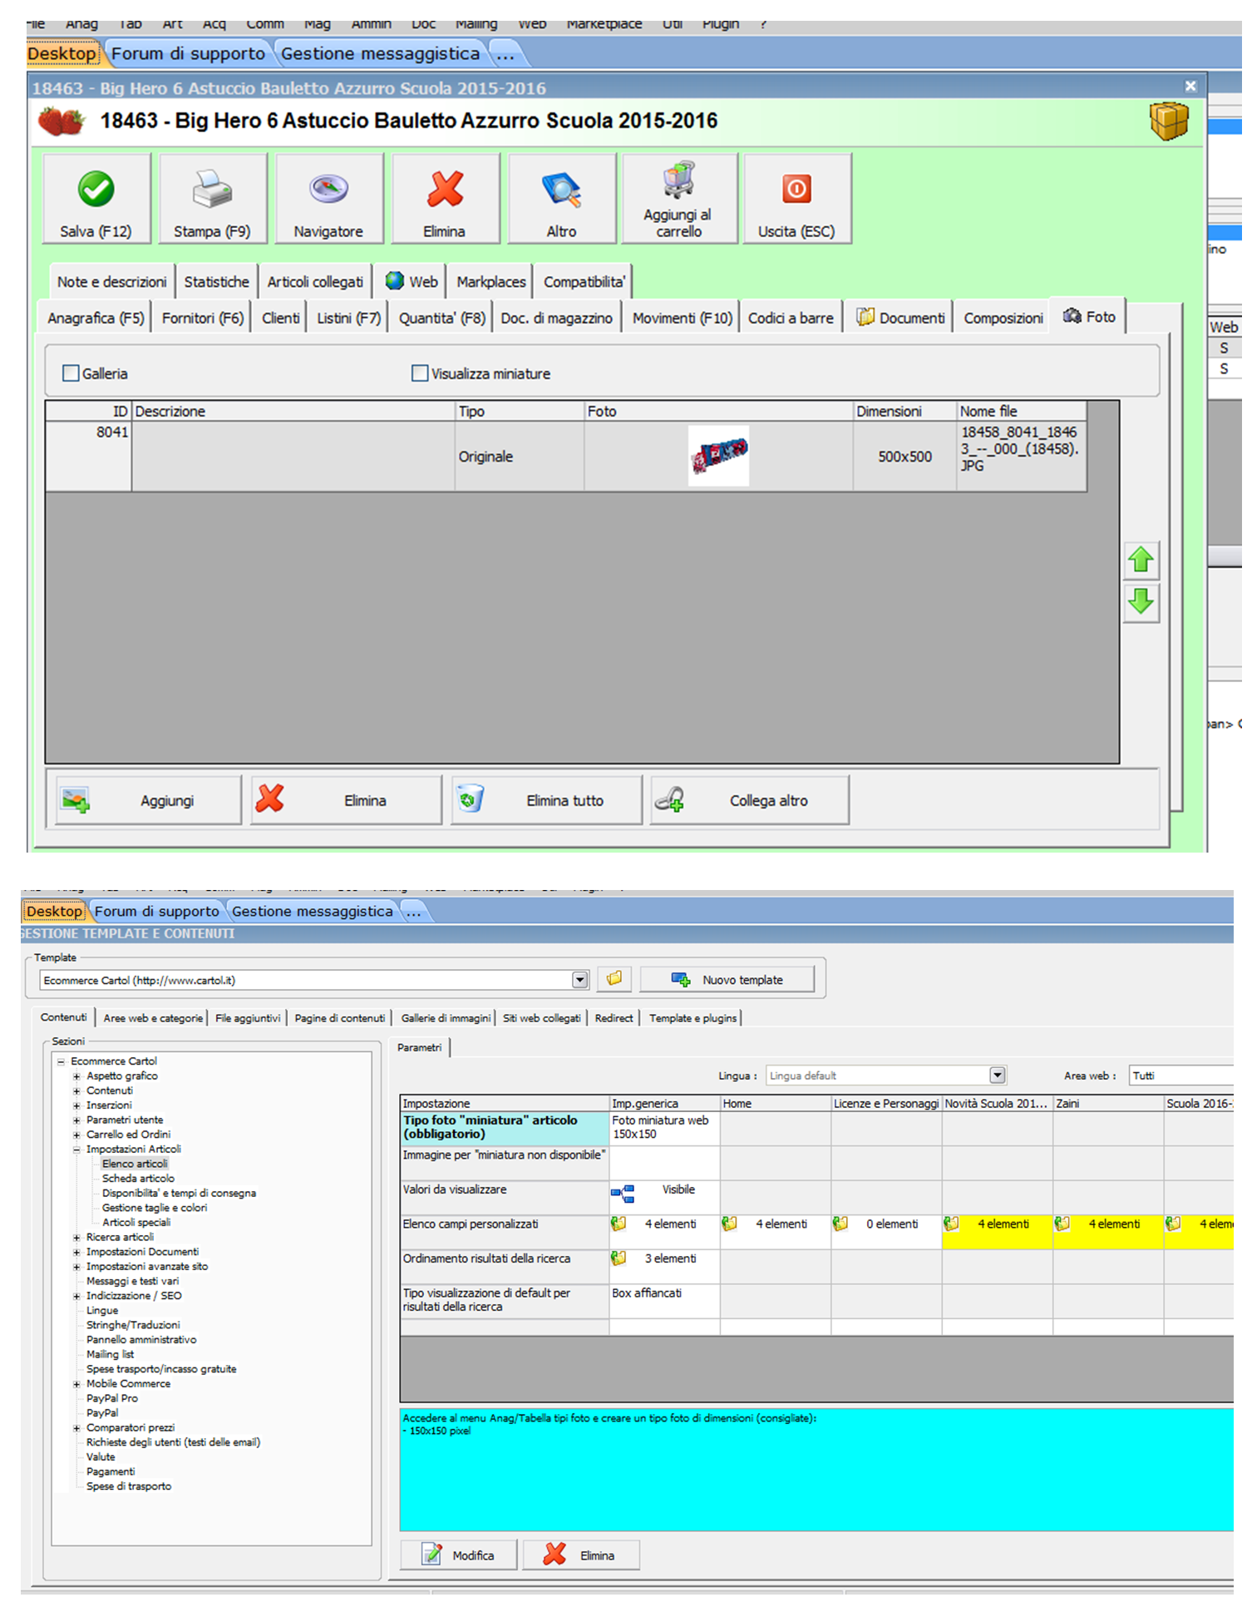This screenshot has width=1247, height=1617.
Task: Expand the Comparatori prezzi node
Action: (76, 1428)
